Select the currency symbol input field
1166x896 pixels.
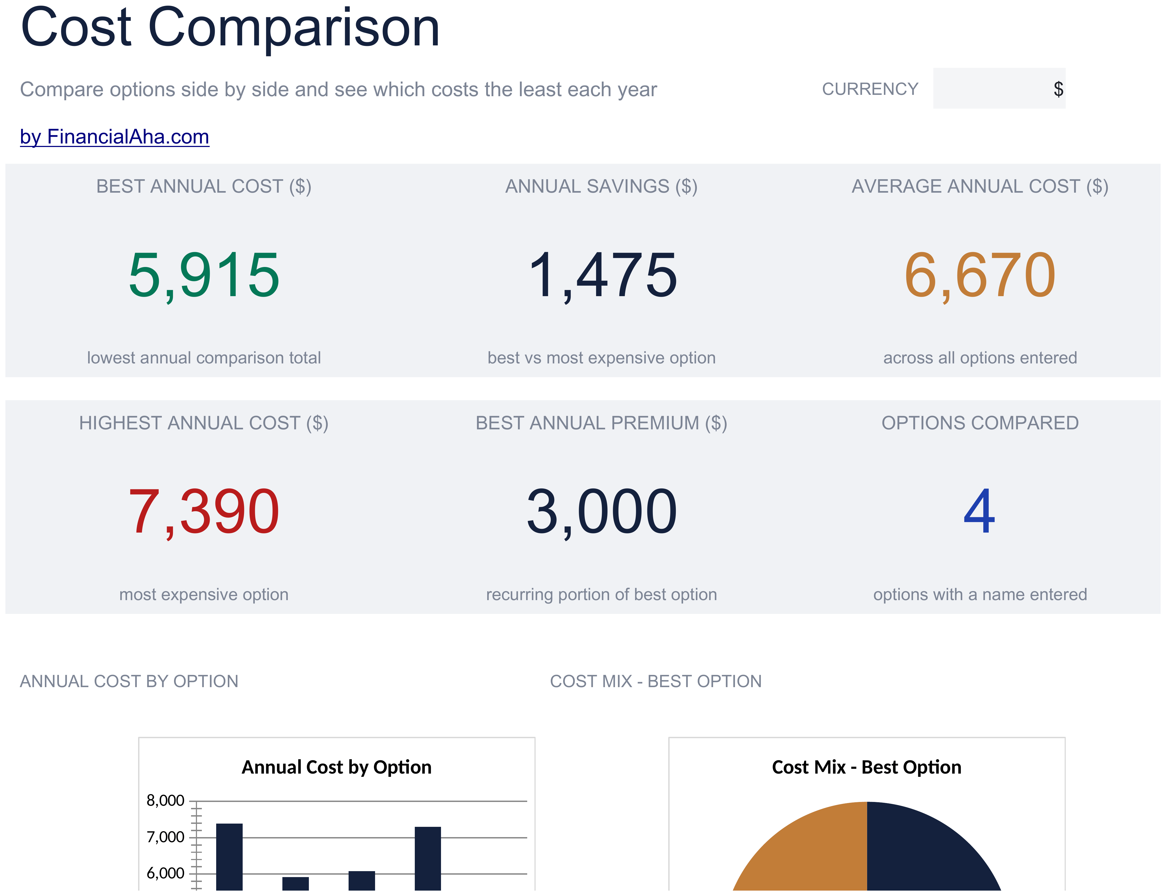pyautogui.click(x=999, y=89)
